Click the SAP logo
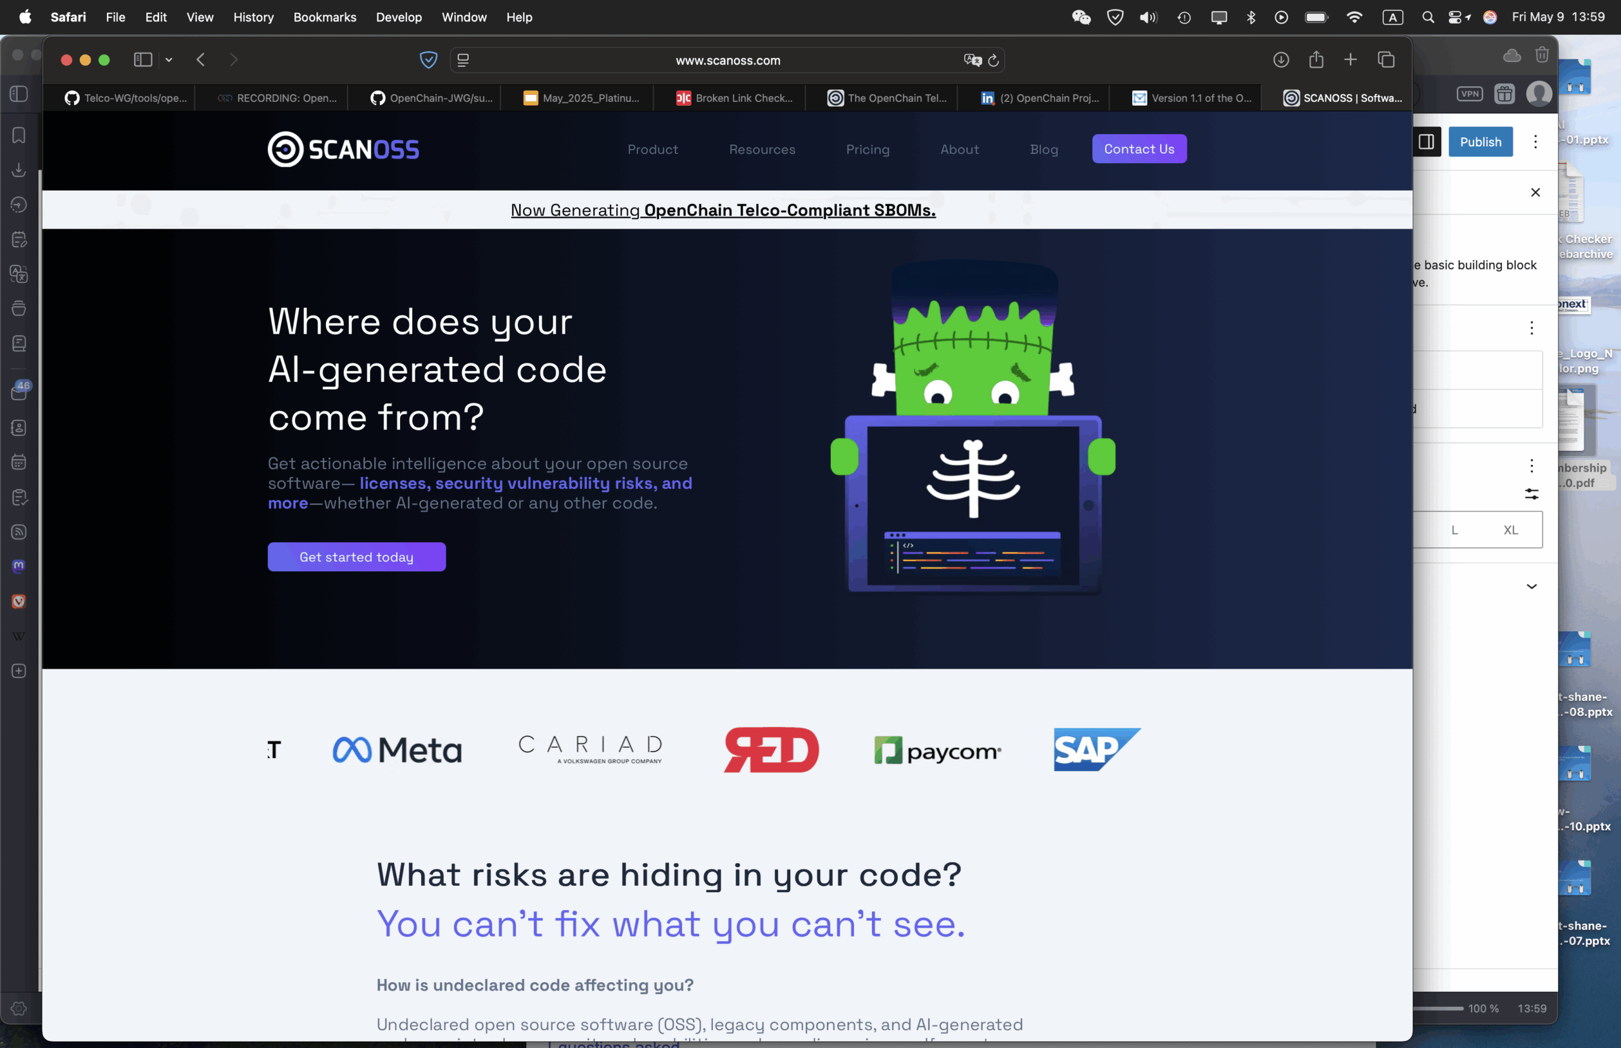This screenshot has width=1621, height=1048. click(x=1096, y=749)
